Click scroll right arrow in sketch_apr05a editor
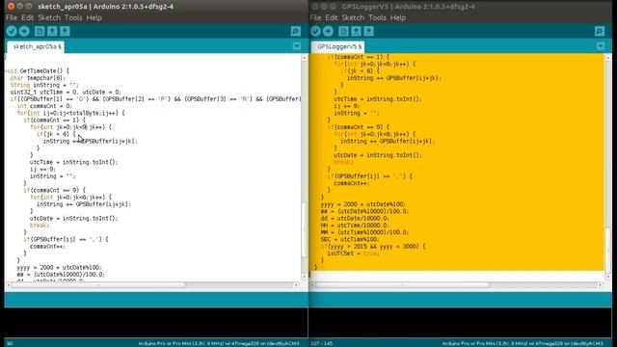This screenshot has width=617, height=347. click(x=296, y=285)
